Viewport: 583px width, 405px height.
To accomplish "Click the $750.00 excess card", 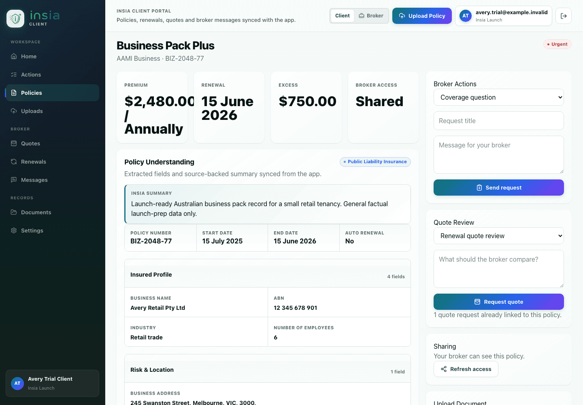I will pos(306,107).
